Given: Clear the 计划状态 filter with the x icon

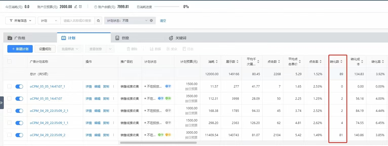Looking at the screenshot, I should pos(151,20).
